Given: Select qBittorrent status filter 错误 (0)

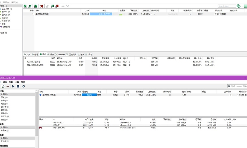Looking at the screenshot, I should point(4,119).
